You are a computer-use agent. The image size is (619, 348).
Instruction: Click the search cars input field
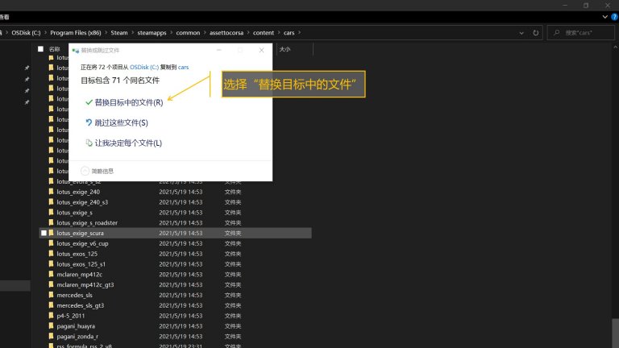(580, 33)
